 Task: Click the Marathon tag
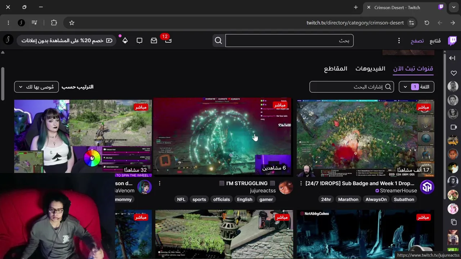(x=348, y=199)
